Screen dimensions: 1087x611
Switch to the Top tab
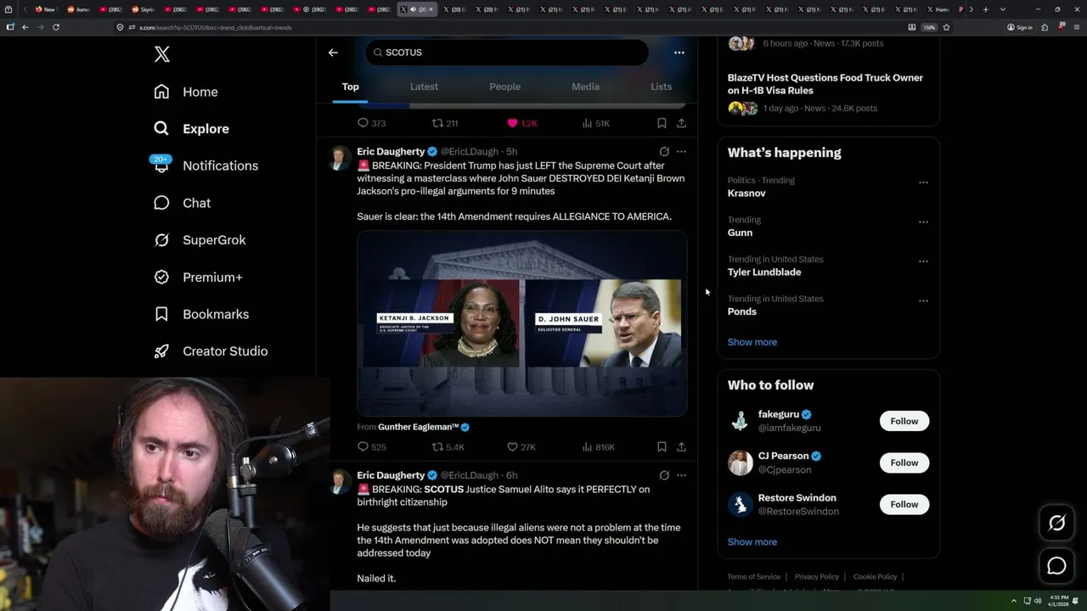coord(350,87)
